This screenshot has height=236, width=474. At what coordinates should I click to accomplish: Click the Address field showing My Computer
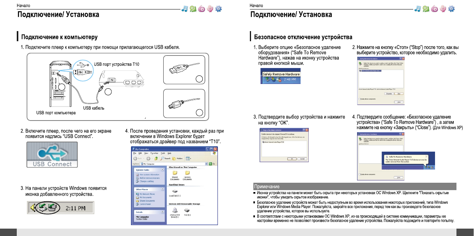(x=173, y=164)
